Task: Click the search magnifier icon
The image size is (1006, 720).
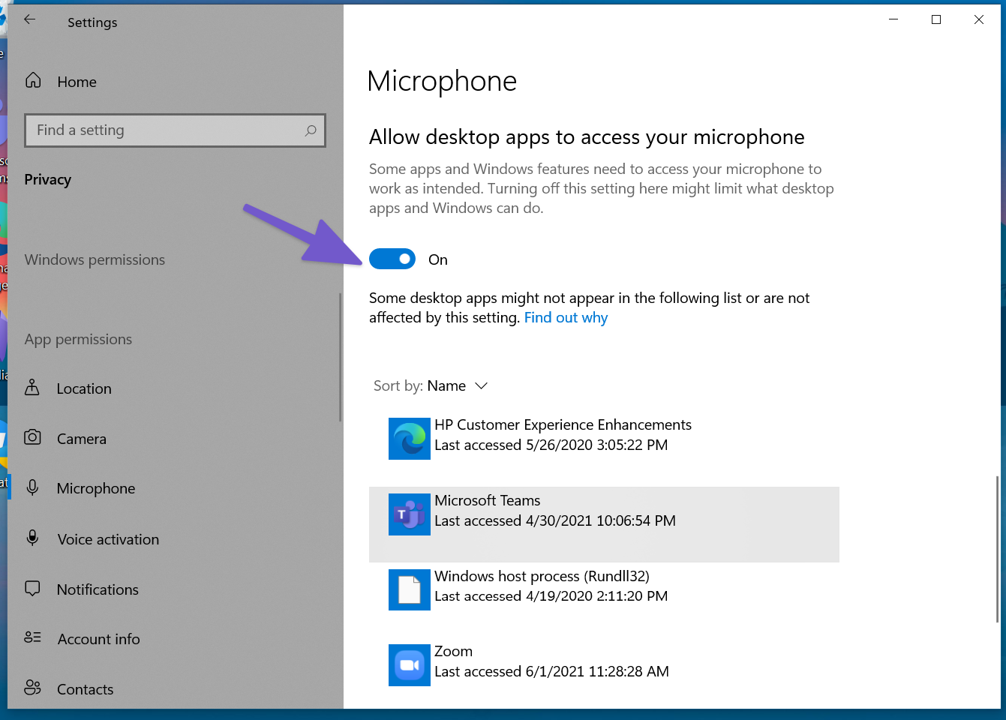Action: (x=310, y=130)
